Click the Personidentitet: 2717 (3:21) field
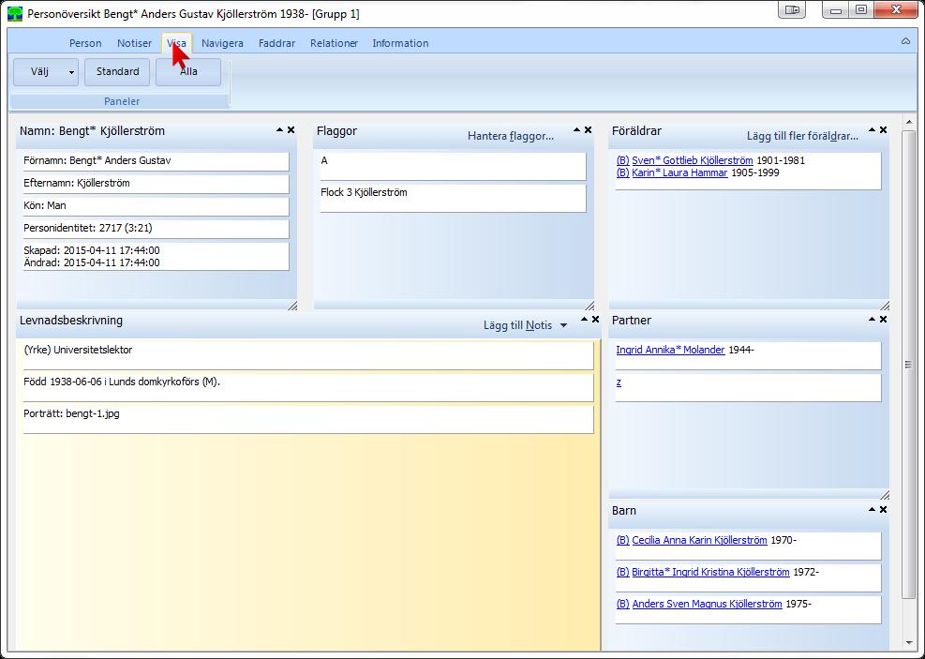This screenshot has height=659, width=925. (x=157, y=229)
